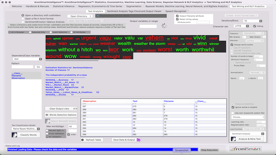Click the purple Save Data folder icon
The height and width of the screenshot is (155, 276).
138,139
